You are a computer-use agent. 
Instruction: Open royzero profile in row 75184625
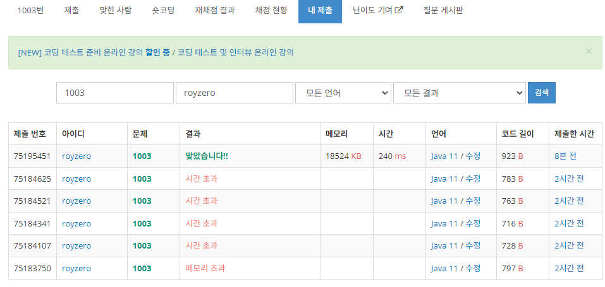(x=76, y=179)
